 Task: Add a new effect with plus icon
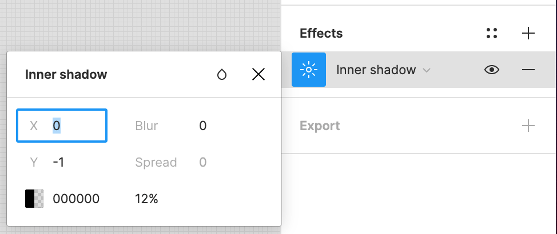pos(528,33)
